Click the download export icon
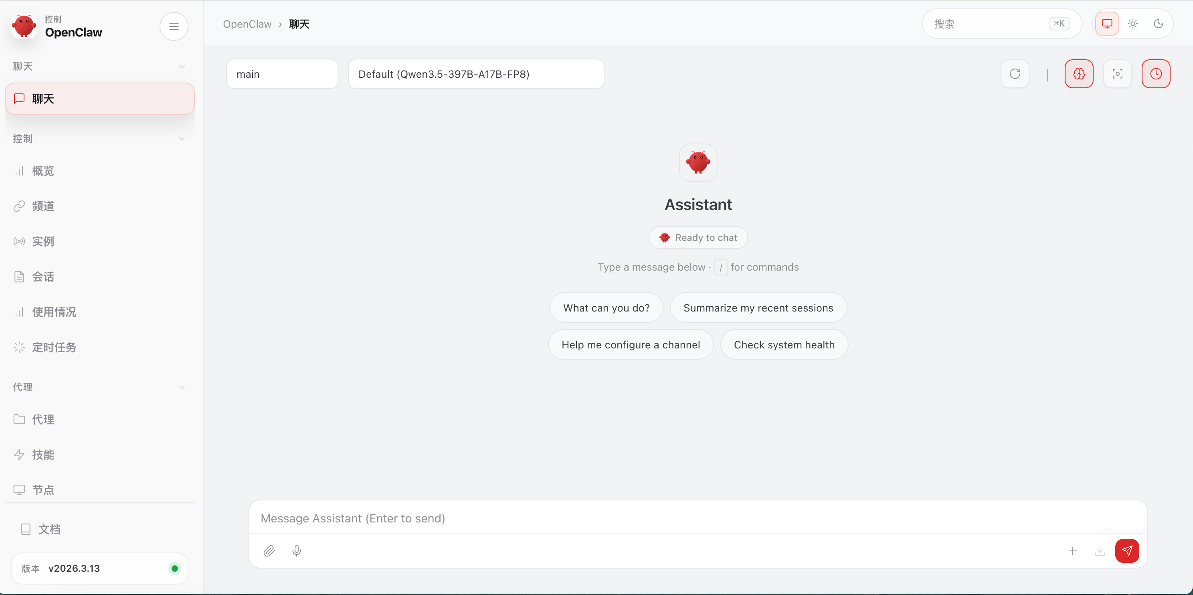The height and width of the screenshot is (595, 1193). [x=1100, y=550]
